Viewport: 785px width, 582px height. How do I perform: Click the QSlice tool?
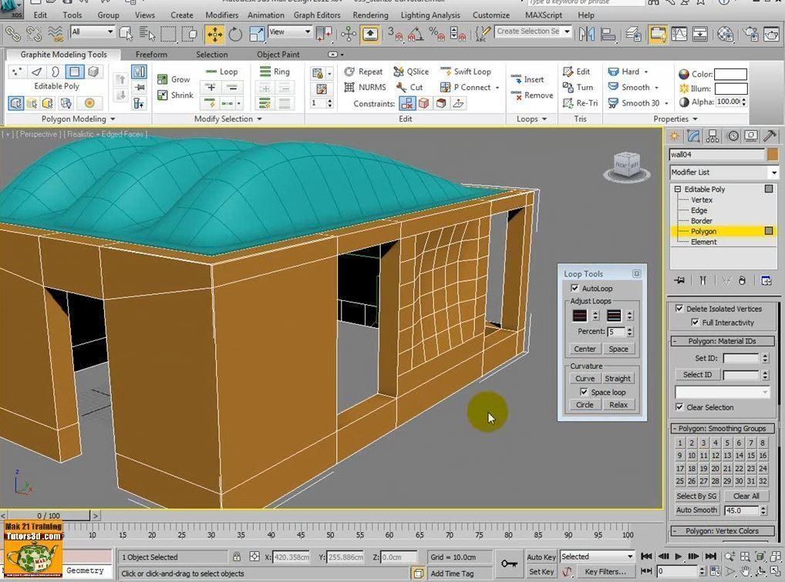tap(411, 72)
